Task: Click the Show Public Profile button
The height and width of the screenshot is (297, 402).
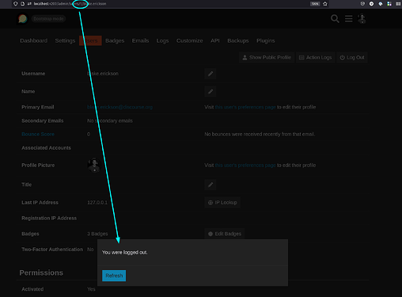Action: tap(267, 58)
